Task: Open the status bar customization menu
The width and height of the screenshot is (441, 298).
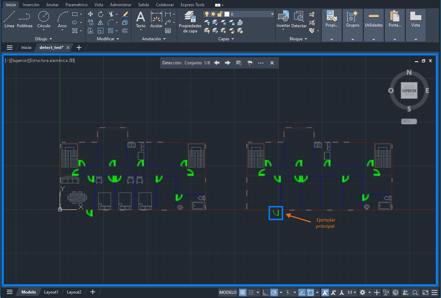Action: pyautogui.click(x=434, y=292)
